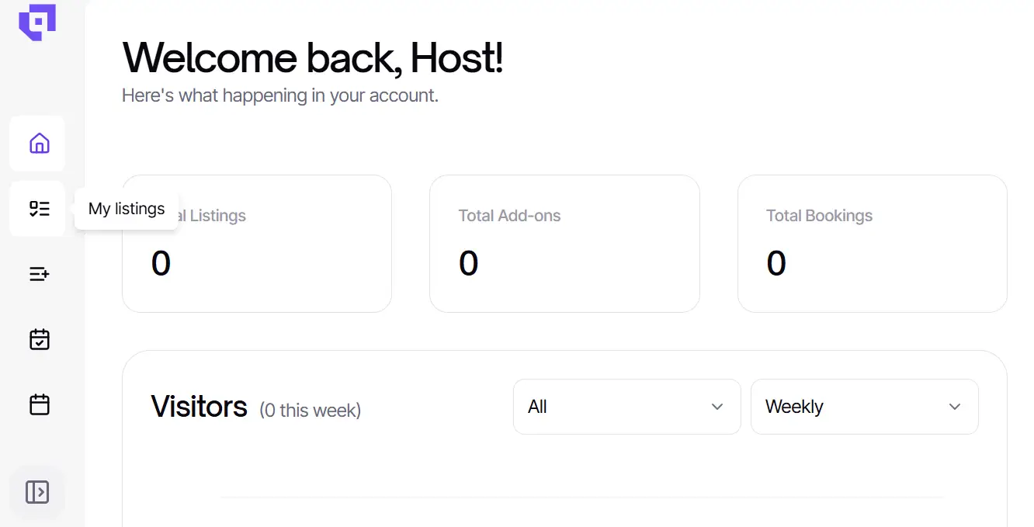Click the add listing icon
Screen dimensions: 1034x527
click(39, 274)
